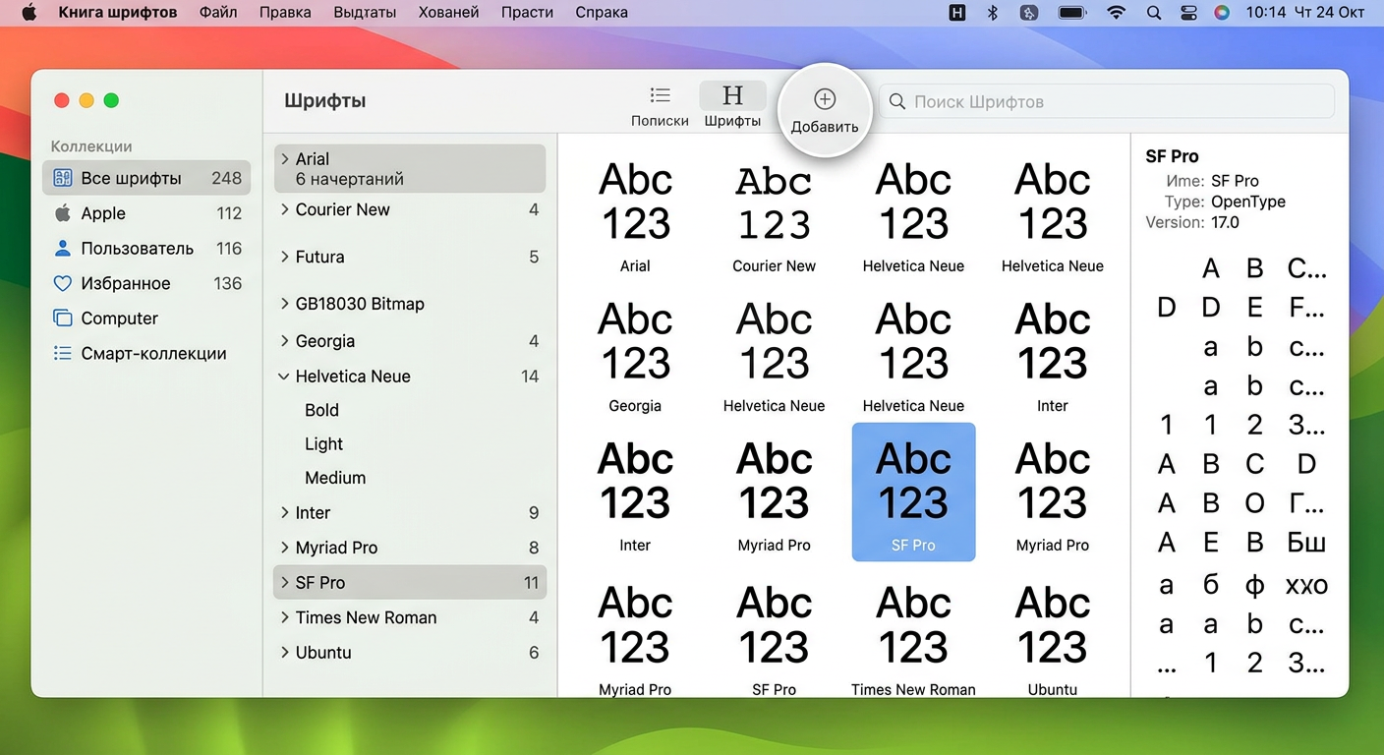Click the Добавить plus icon
The image size is (1384, 755).
click(x=825, y=99)
